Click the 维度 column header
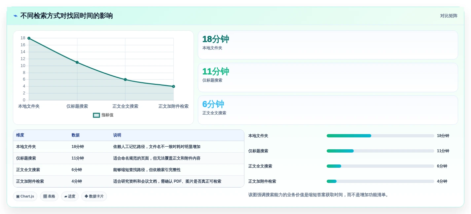 tap(20, 135)
